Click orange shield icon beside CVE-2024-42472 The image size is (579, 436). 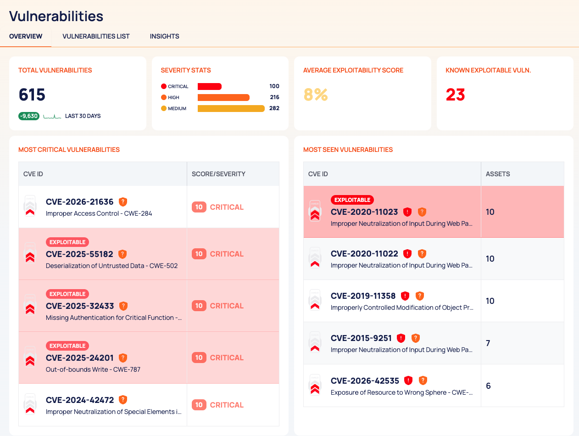click(123, 400)
